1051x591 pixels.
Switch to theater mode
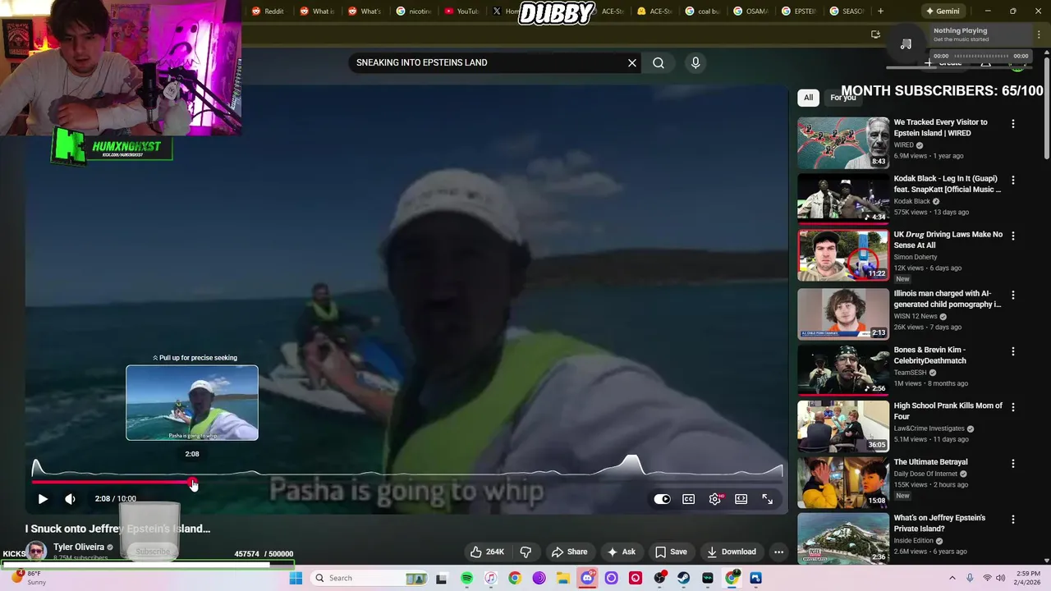pos(741,499)
